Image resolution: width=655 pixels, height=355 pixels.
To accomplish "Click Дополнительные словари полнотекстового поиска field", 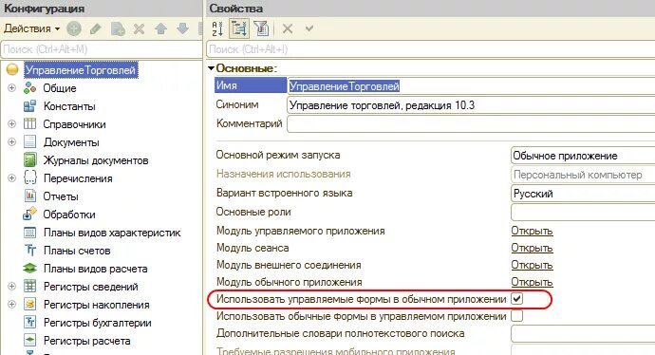I will tap(583, 334).
